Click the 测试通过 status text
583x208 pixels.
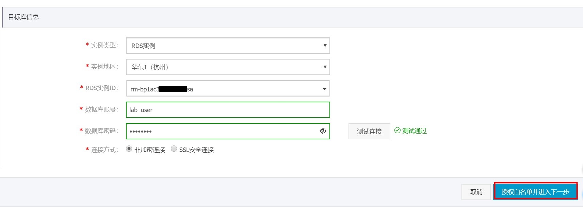pyautogui.click(x=414, y=131)
